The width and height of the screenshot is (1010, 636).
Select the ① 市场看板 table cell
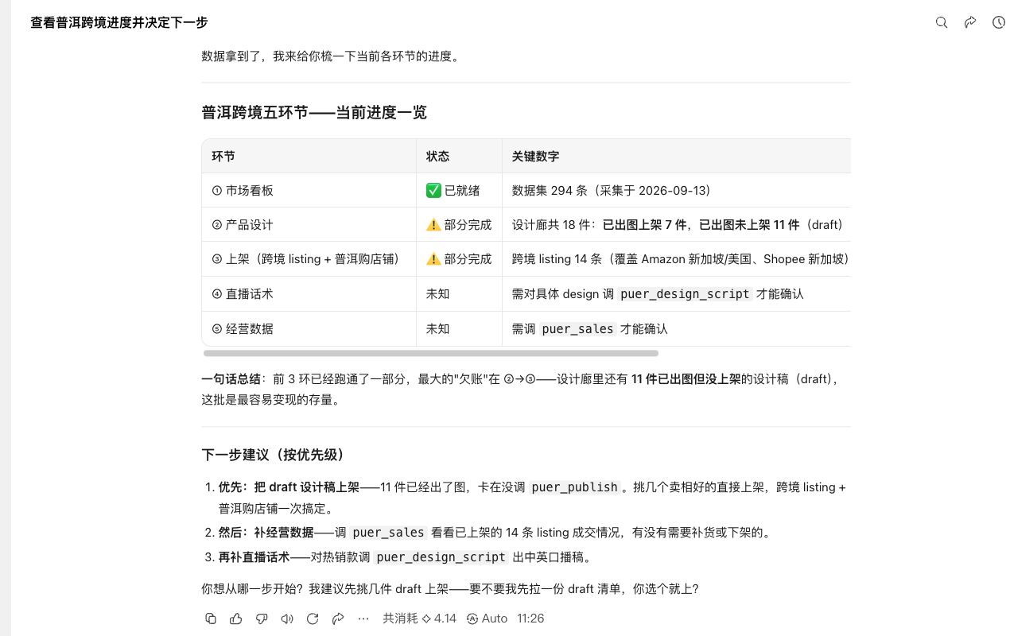tap(309, 191)
